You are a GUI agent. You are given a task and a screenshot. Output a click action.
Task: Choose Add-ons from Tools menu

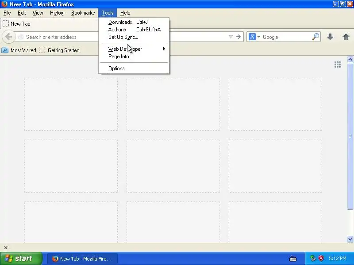(x=134, y=30)
